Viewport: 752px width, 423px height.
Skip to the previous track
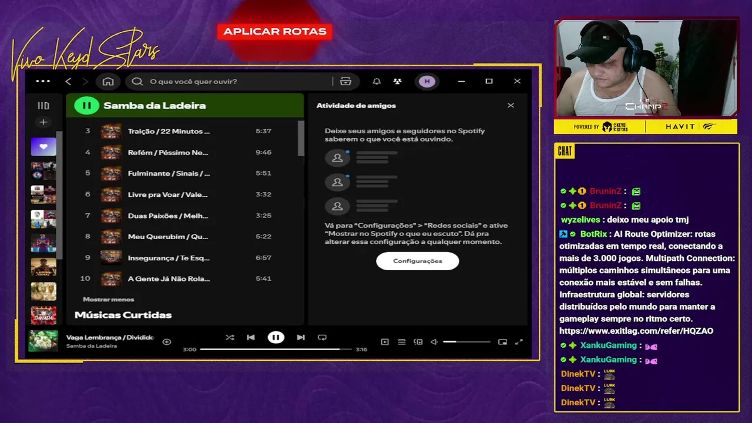[x=251, y=337]
